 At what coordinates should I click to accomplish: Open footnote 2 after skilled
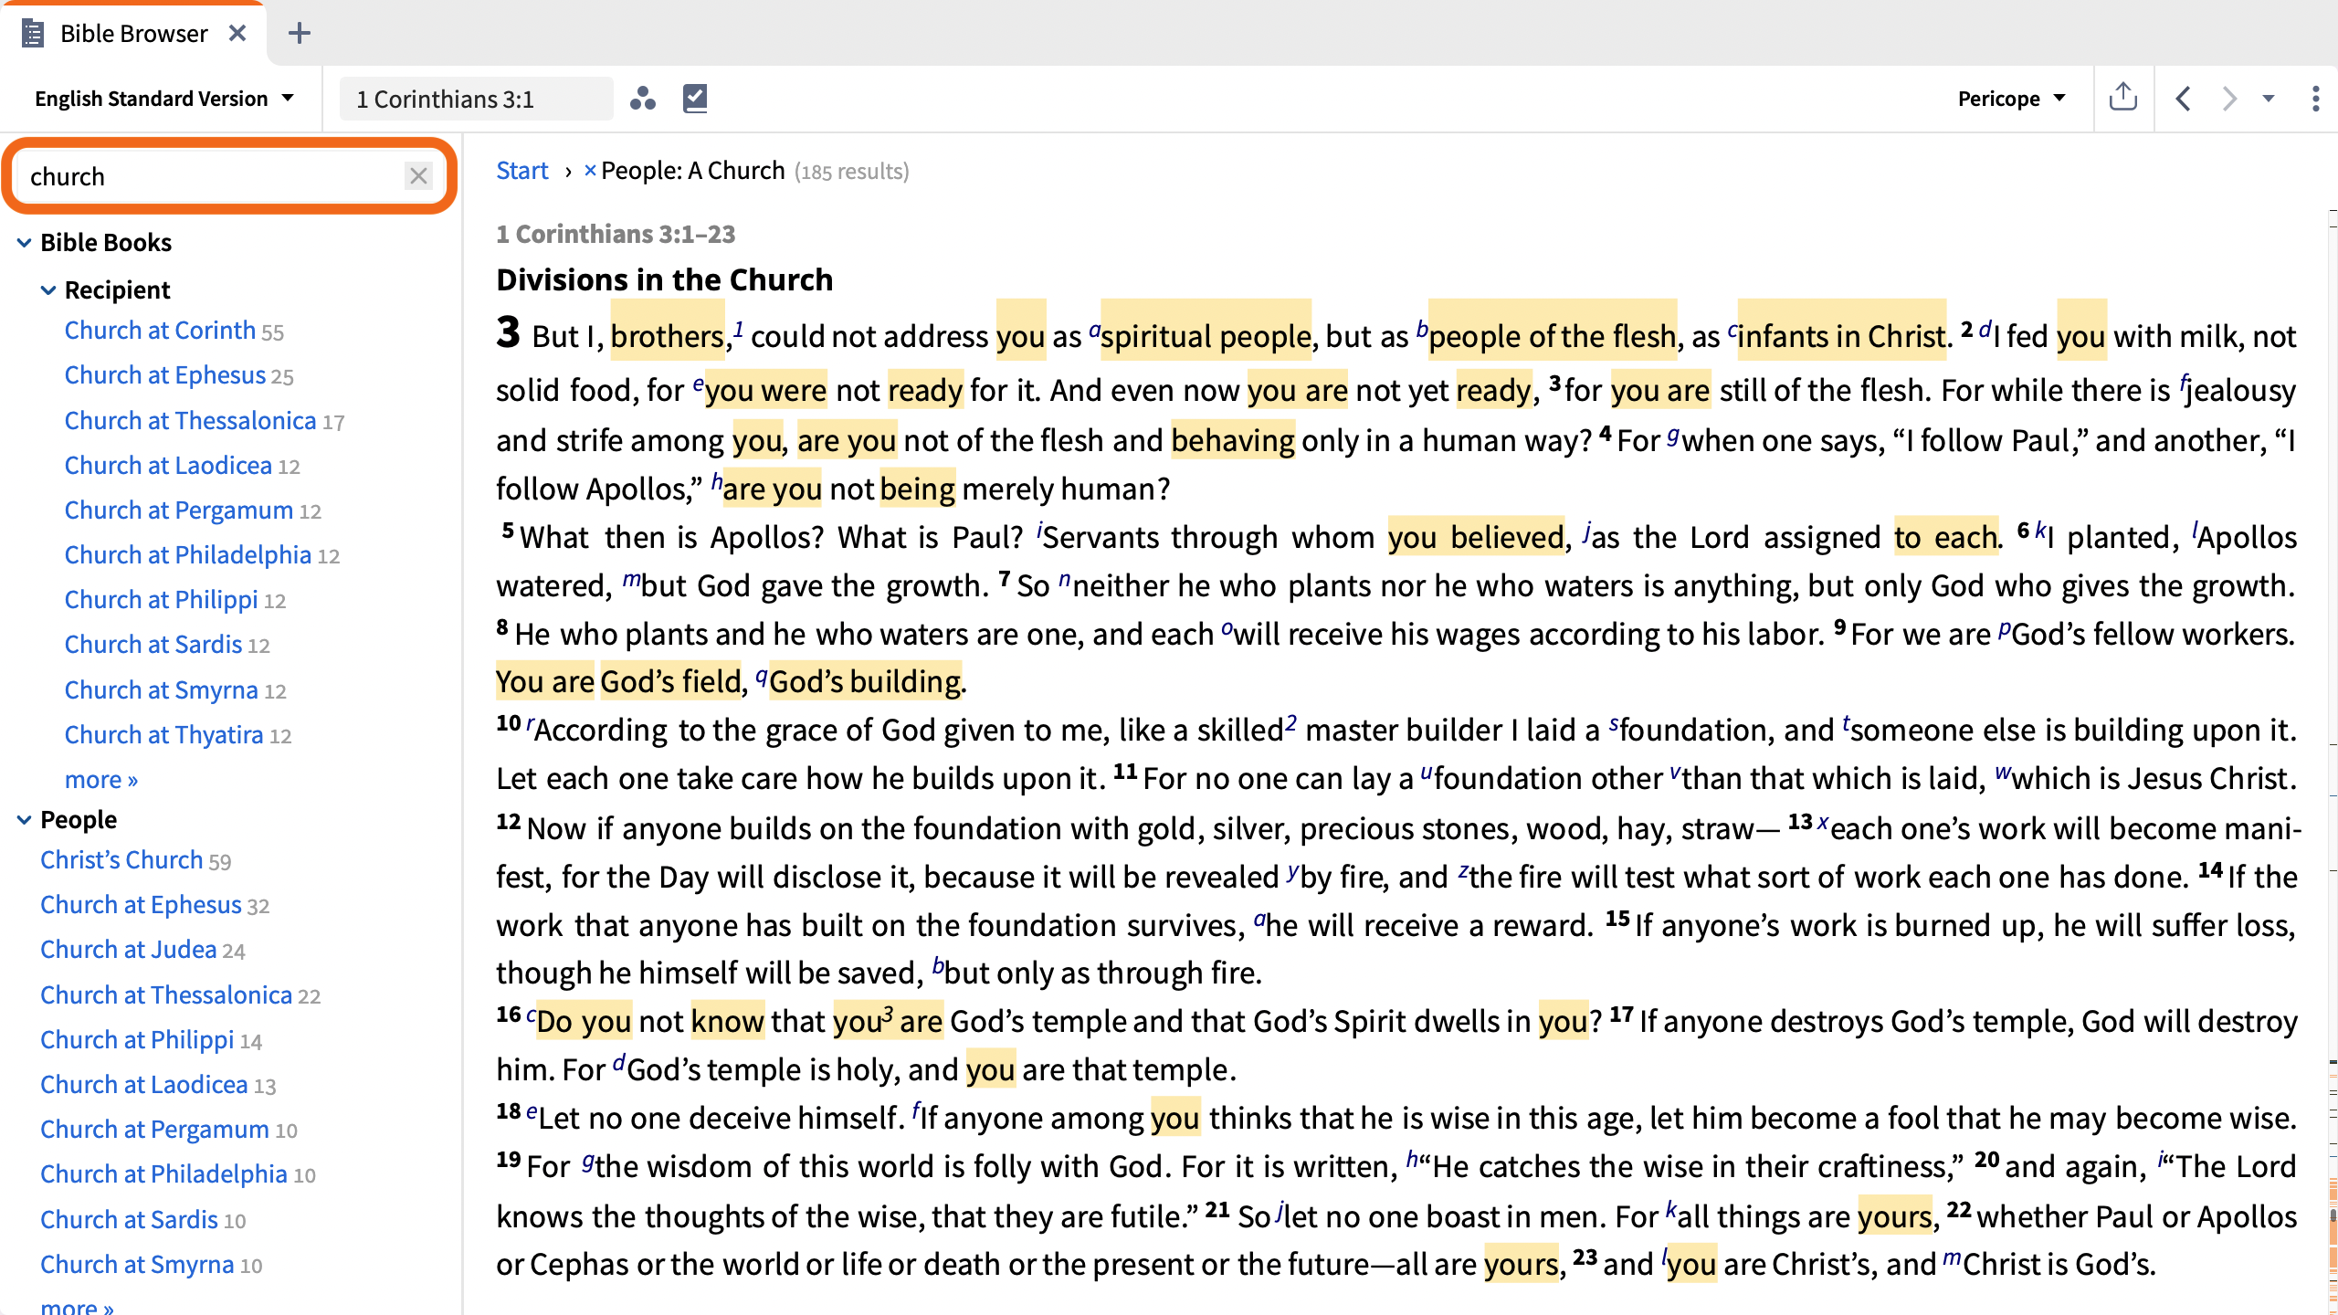[1291, 723]
